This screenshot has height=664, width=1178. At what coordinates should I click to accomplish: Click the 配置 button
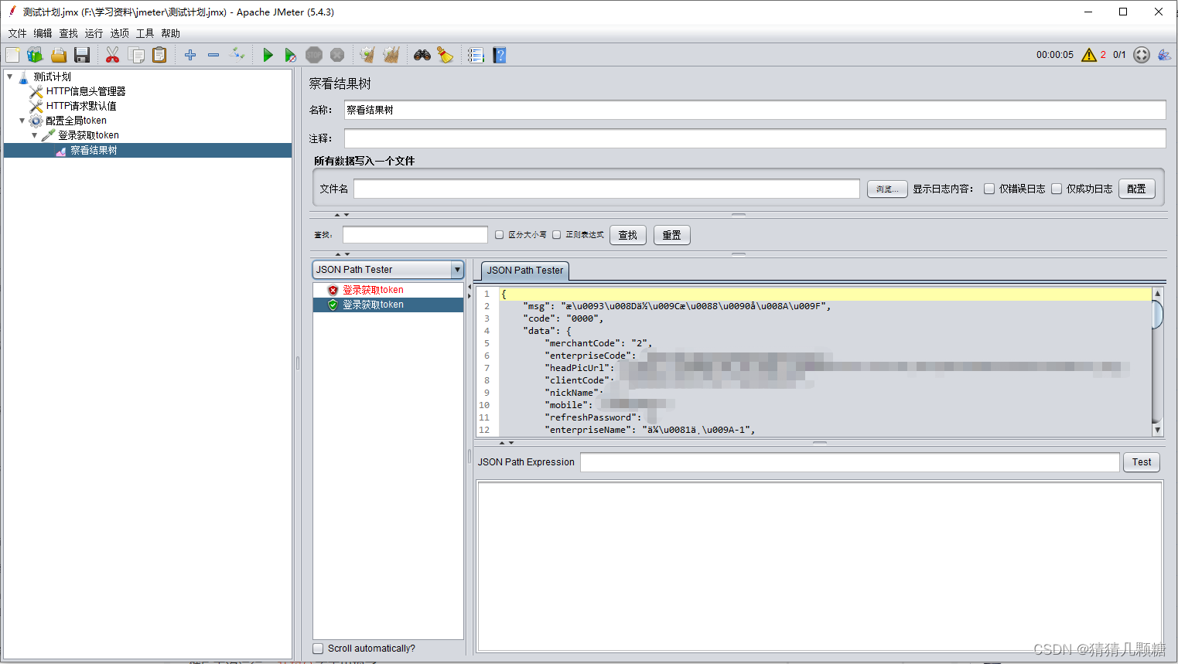(x=1136, y=189)
